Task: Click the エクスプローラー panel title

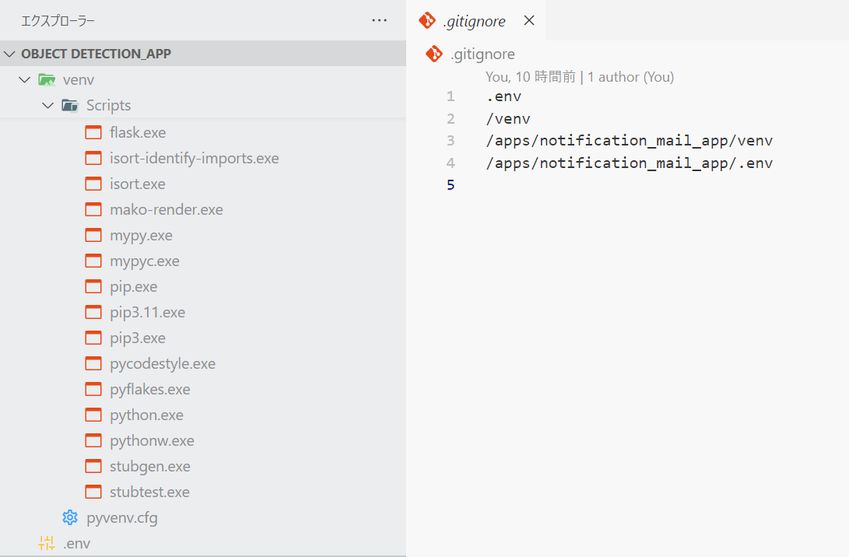Action: 58,21
